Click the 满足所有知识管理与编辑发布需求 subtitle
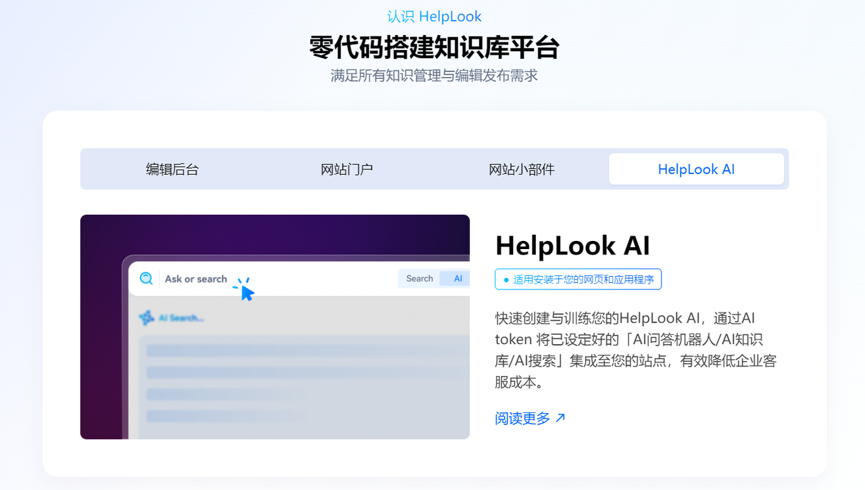Viewport: 865px width, 490px height. click(434, 76)
